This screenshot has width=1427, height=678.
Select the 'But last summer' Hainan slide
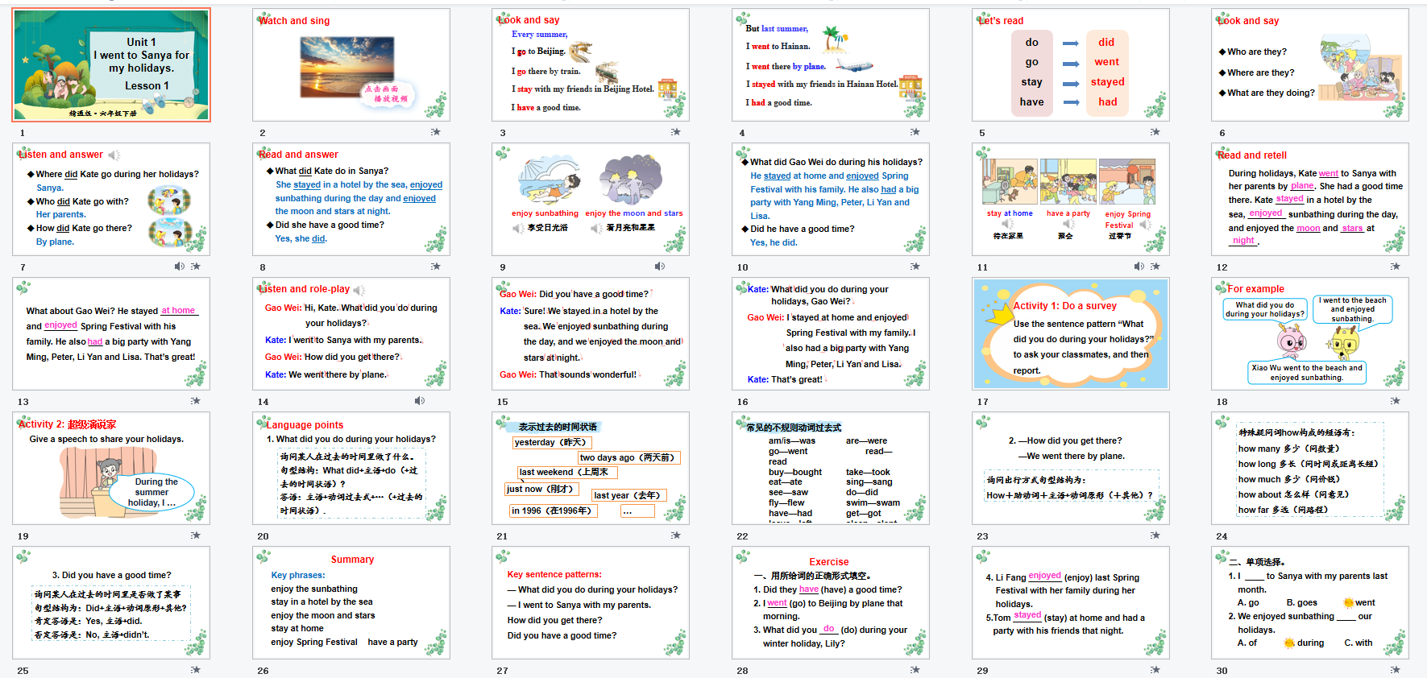click(831, 65)
